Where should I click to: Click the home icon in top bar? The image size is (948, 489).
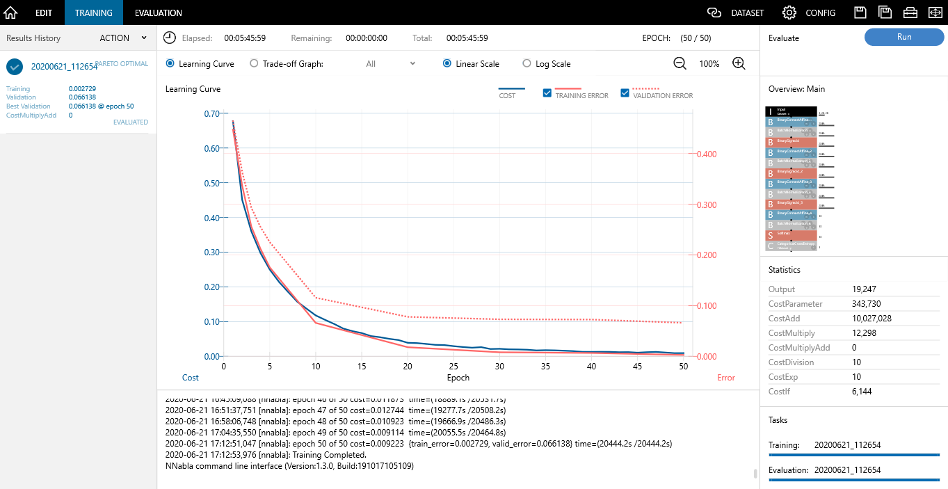point(10,13)
